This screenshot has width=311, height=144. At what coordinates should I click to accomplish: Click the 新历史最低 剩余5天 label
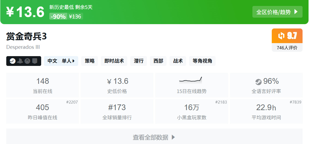pos(71,7)
